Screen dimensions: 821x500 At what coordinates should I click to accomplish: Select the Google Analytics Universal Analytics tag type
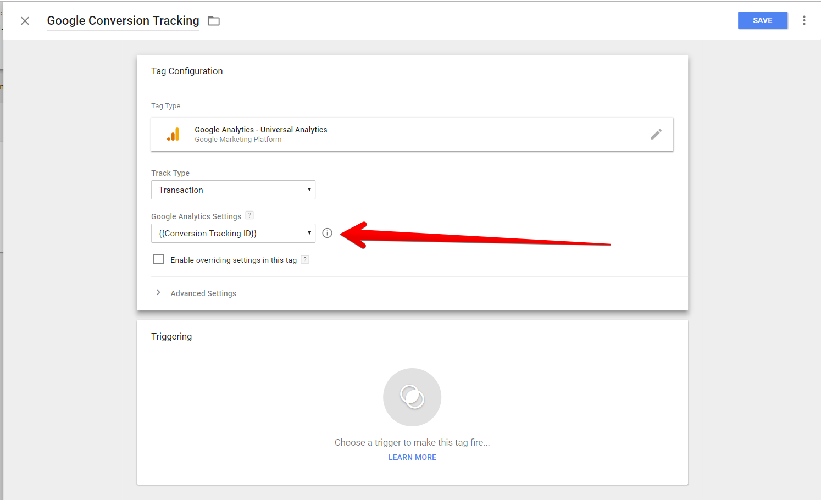[x=412, y=134]
